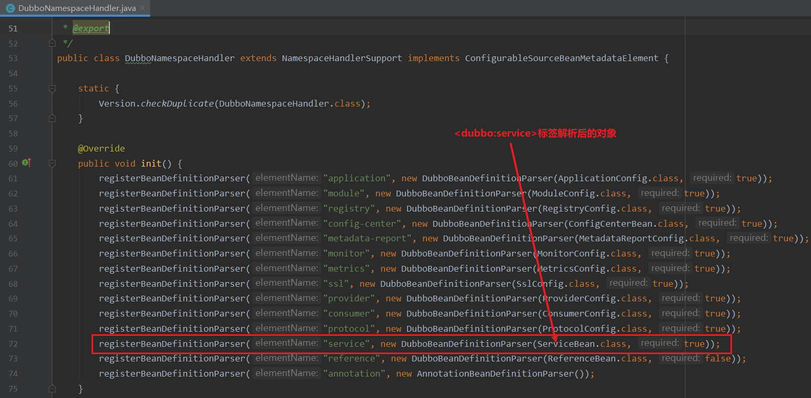Click ReferenceBean.class on line 73
811x398 pixels.
pos(598,358)
